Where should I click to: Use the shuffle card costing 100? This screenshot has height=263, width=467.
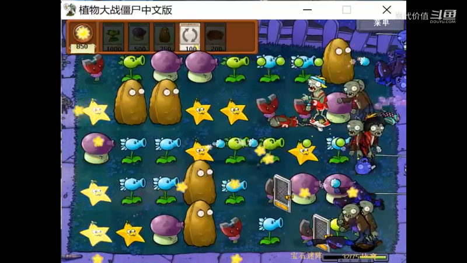coord(190,37)
